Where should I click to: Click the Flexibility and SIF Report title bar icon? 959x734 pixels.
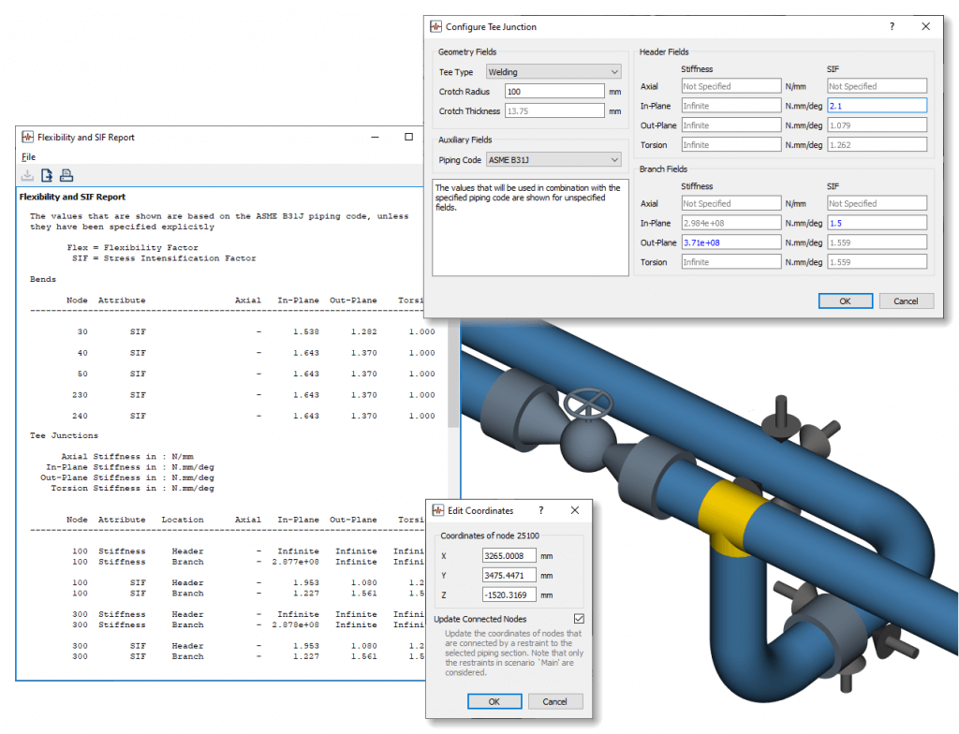pyautogui.click(x=27, y=137)
